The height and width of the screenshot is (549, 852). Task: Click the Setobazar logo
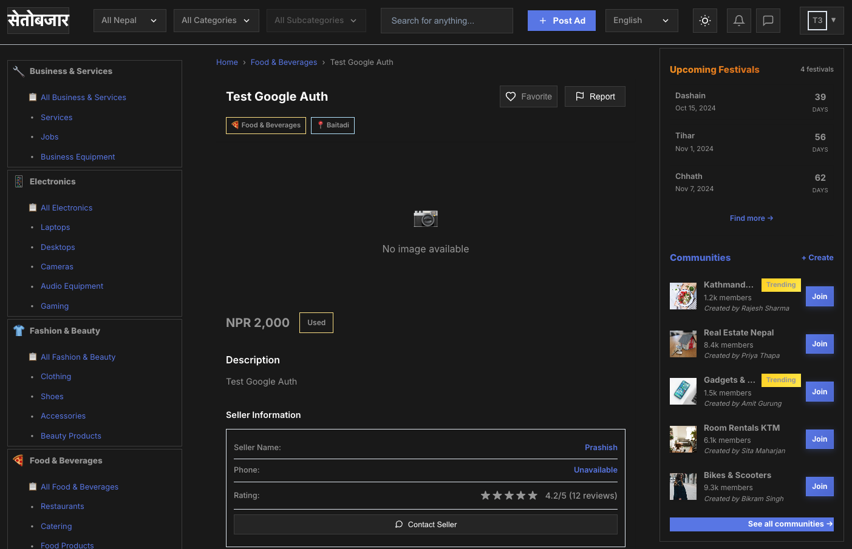[x=38, y=21]
